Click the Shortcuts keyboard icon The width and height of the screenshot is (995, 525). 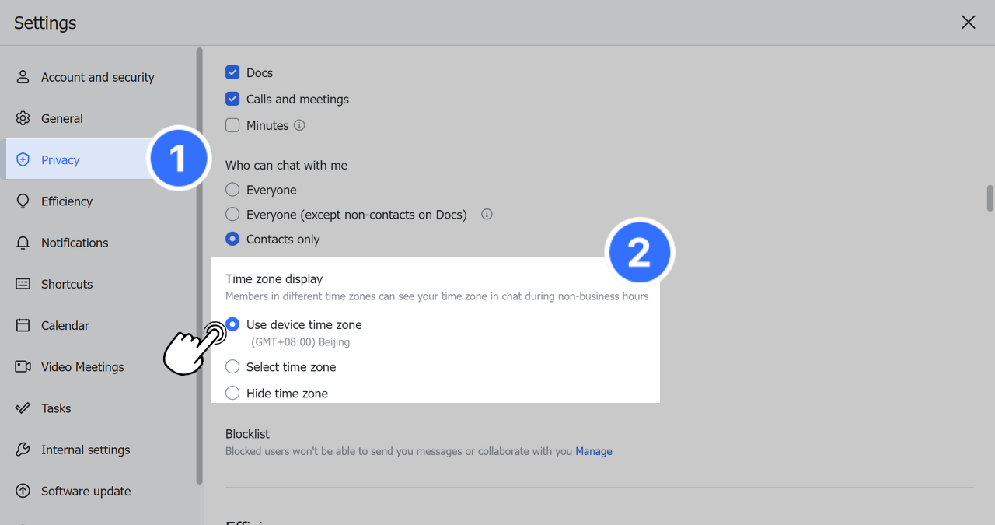pos(23,284)
